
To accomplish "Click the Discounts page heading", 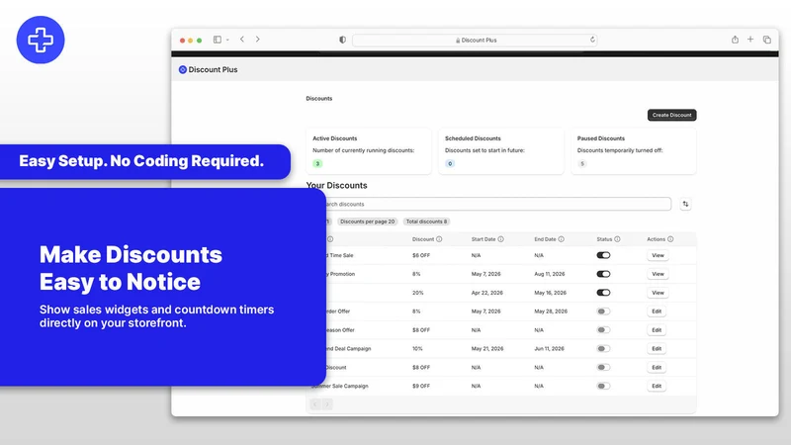I will click(318, 98).
